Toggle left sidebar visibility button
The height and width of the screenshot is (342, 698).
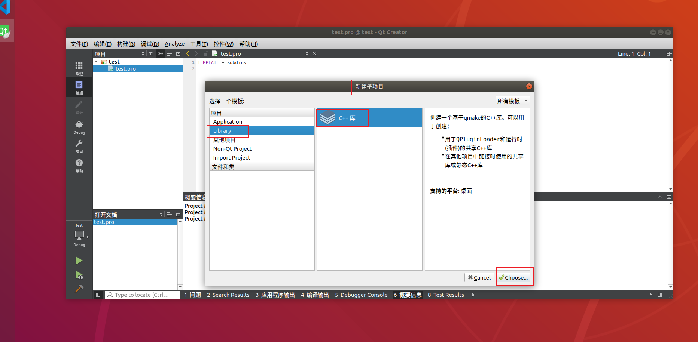(98, 295)
